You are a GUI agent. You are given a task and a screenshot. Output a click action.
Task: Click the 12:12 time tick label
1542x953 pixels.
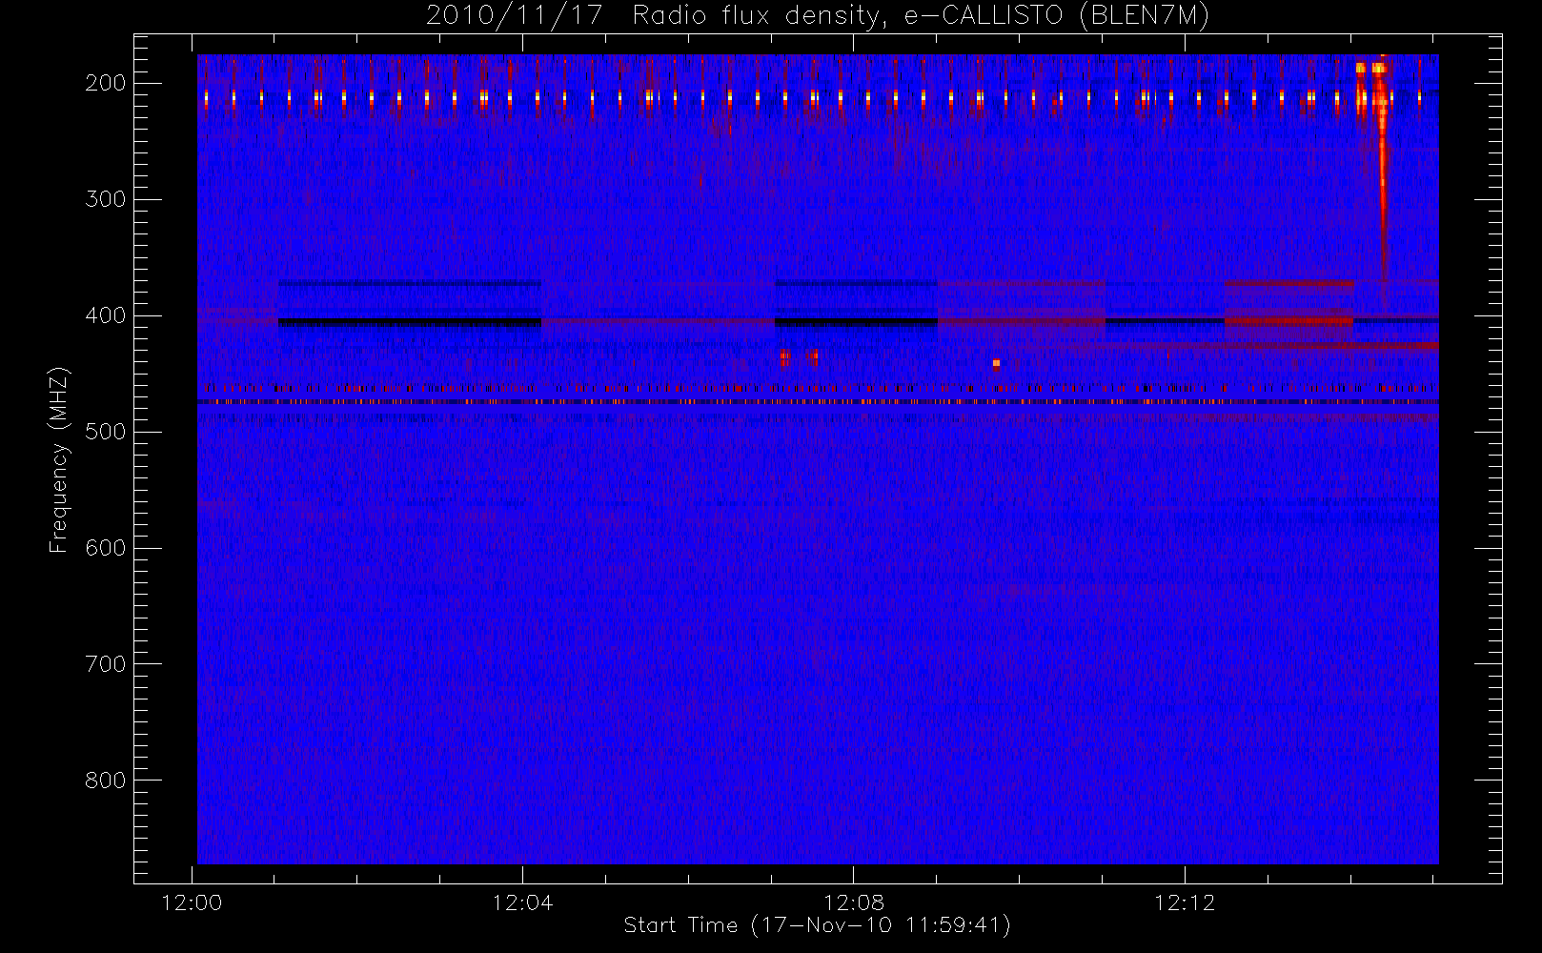(x=1185, y=902)
